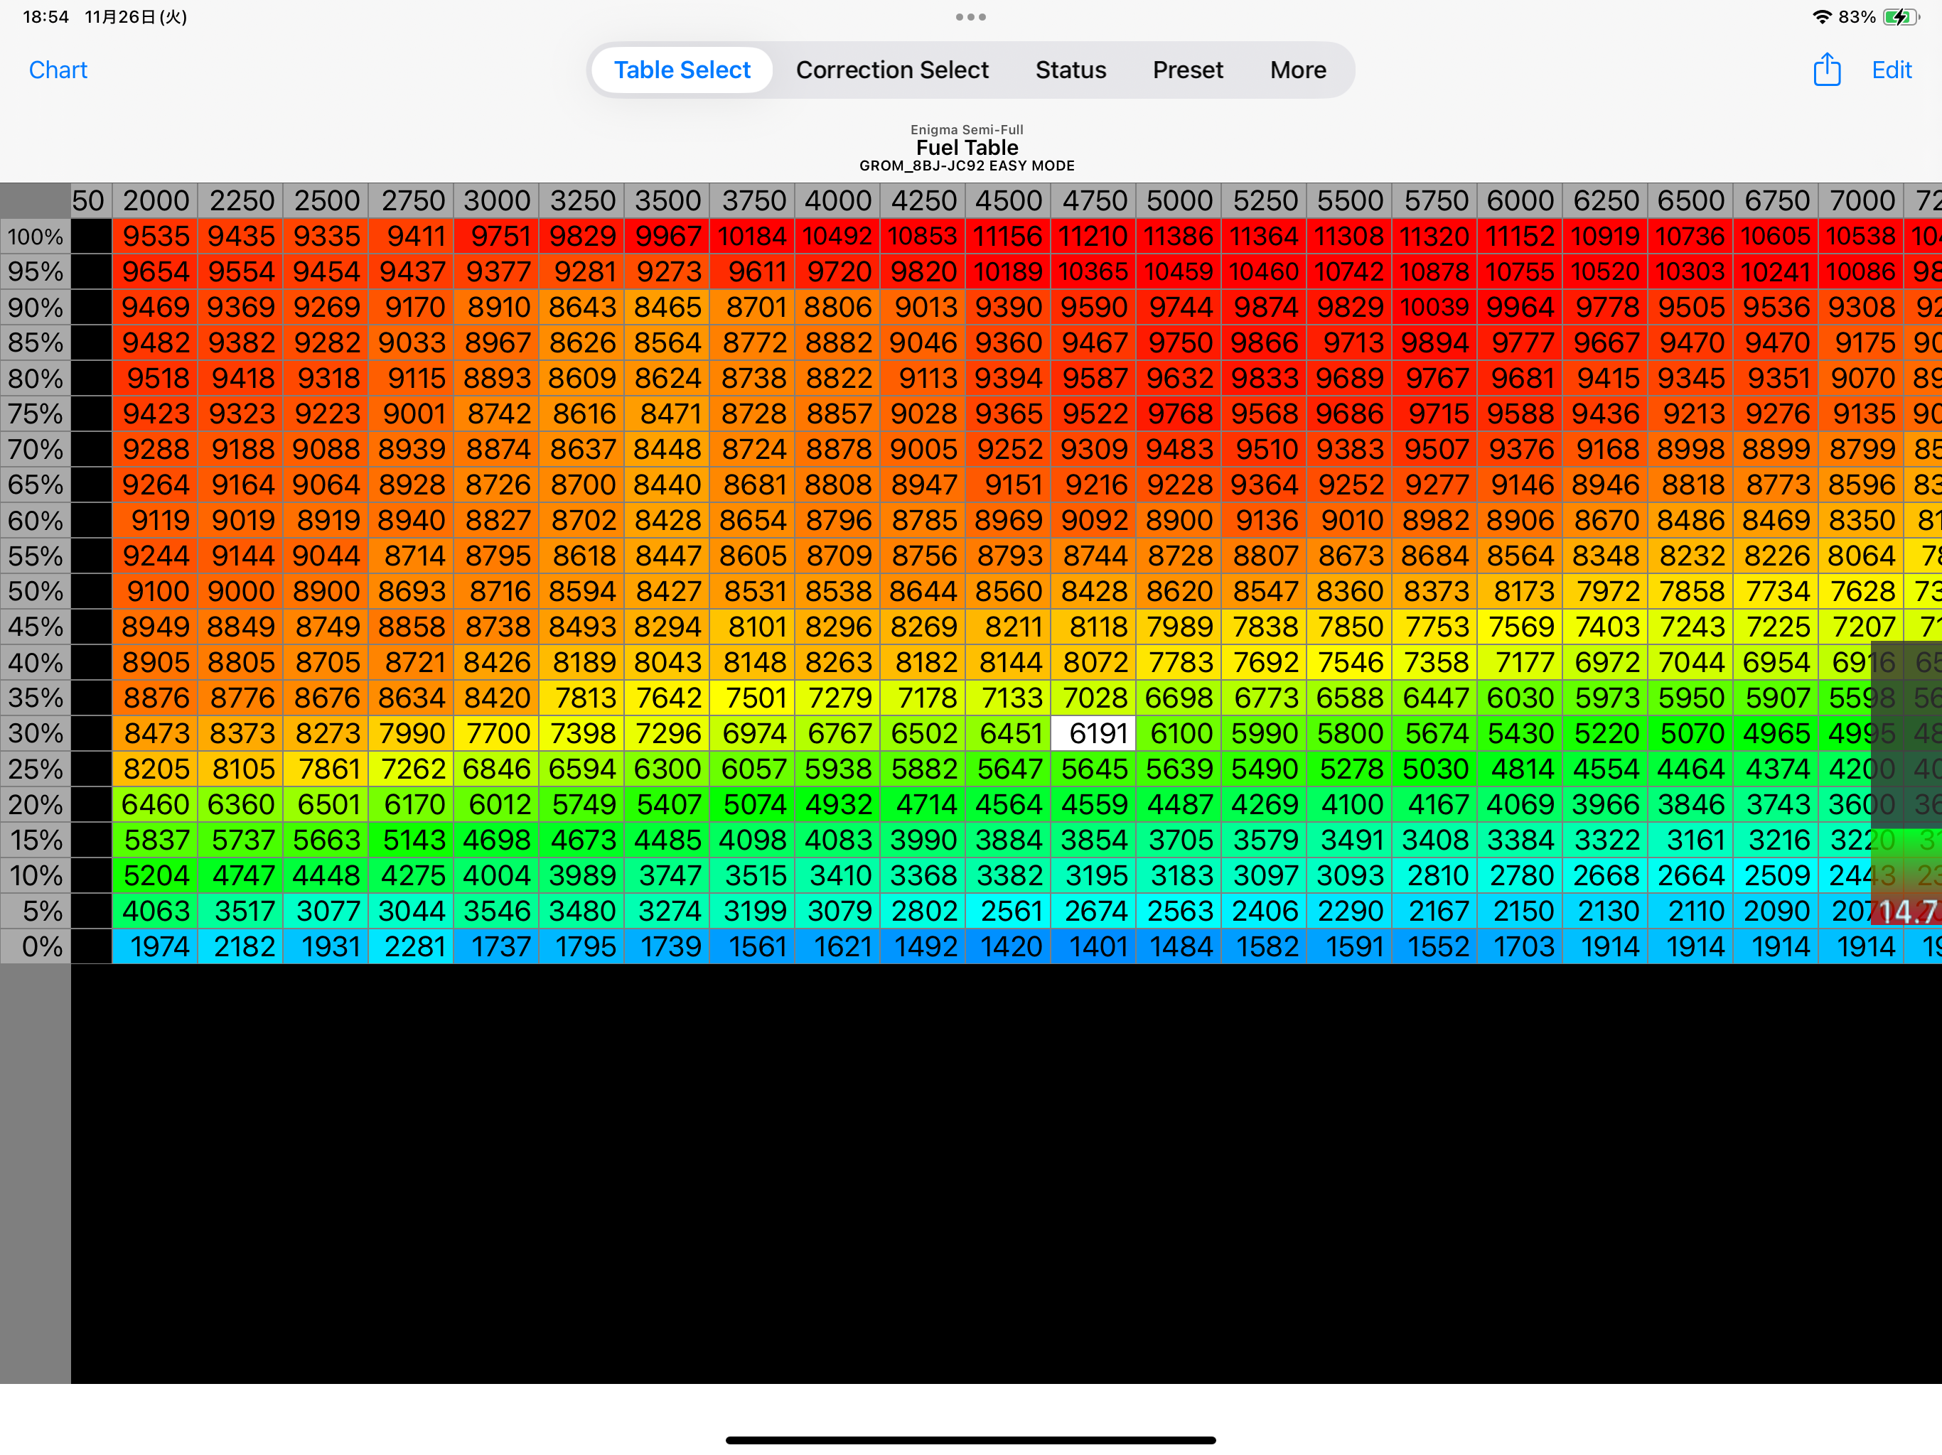The width and height of the screenshot is (1942, 1455).
Task: Open the Status tab
Action: [1071, 70]
